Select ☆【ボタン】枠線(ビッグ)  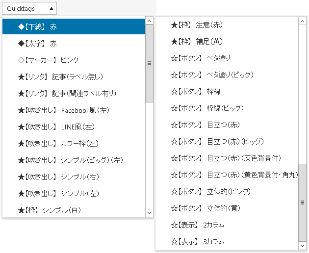click(x=227, y=108)
